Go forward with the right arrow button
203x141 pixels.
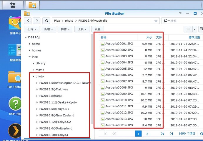(x=37, y=20)
